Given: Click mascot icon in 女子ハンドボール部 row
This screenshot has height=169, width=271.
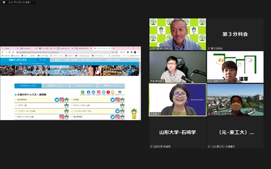Looking at the screenshot, I should pos(122,105).
